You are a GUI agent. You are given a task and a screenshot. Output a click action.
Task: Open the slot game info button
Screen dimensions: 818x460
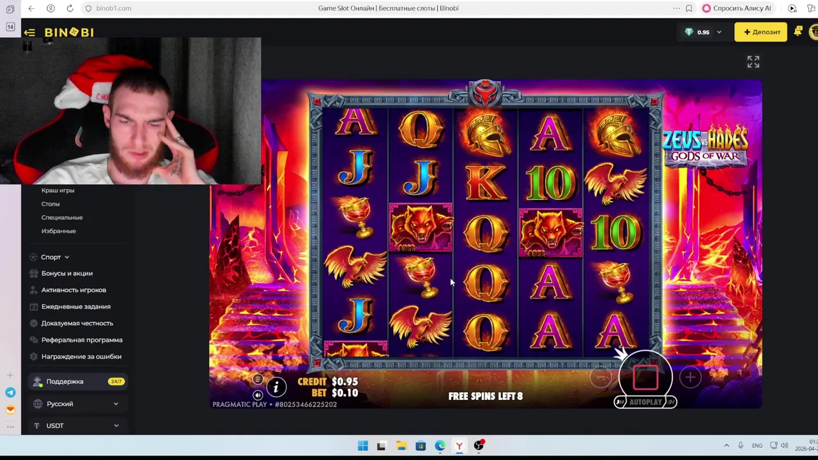[276, 387]
